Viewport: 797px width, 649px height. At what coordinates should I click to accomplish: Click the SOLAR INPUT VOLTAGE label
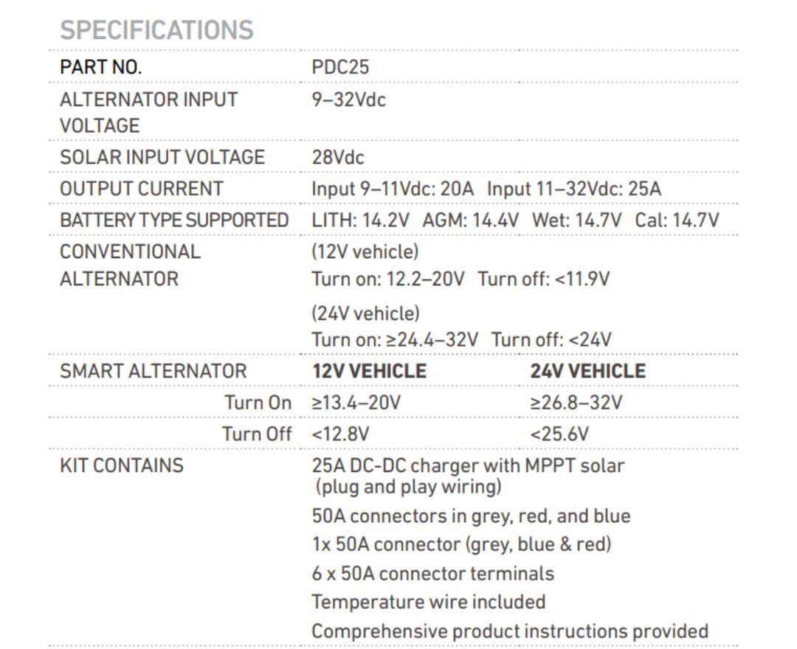click(x=162, y=156)
